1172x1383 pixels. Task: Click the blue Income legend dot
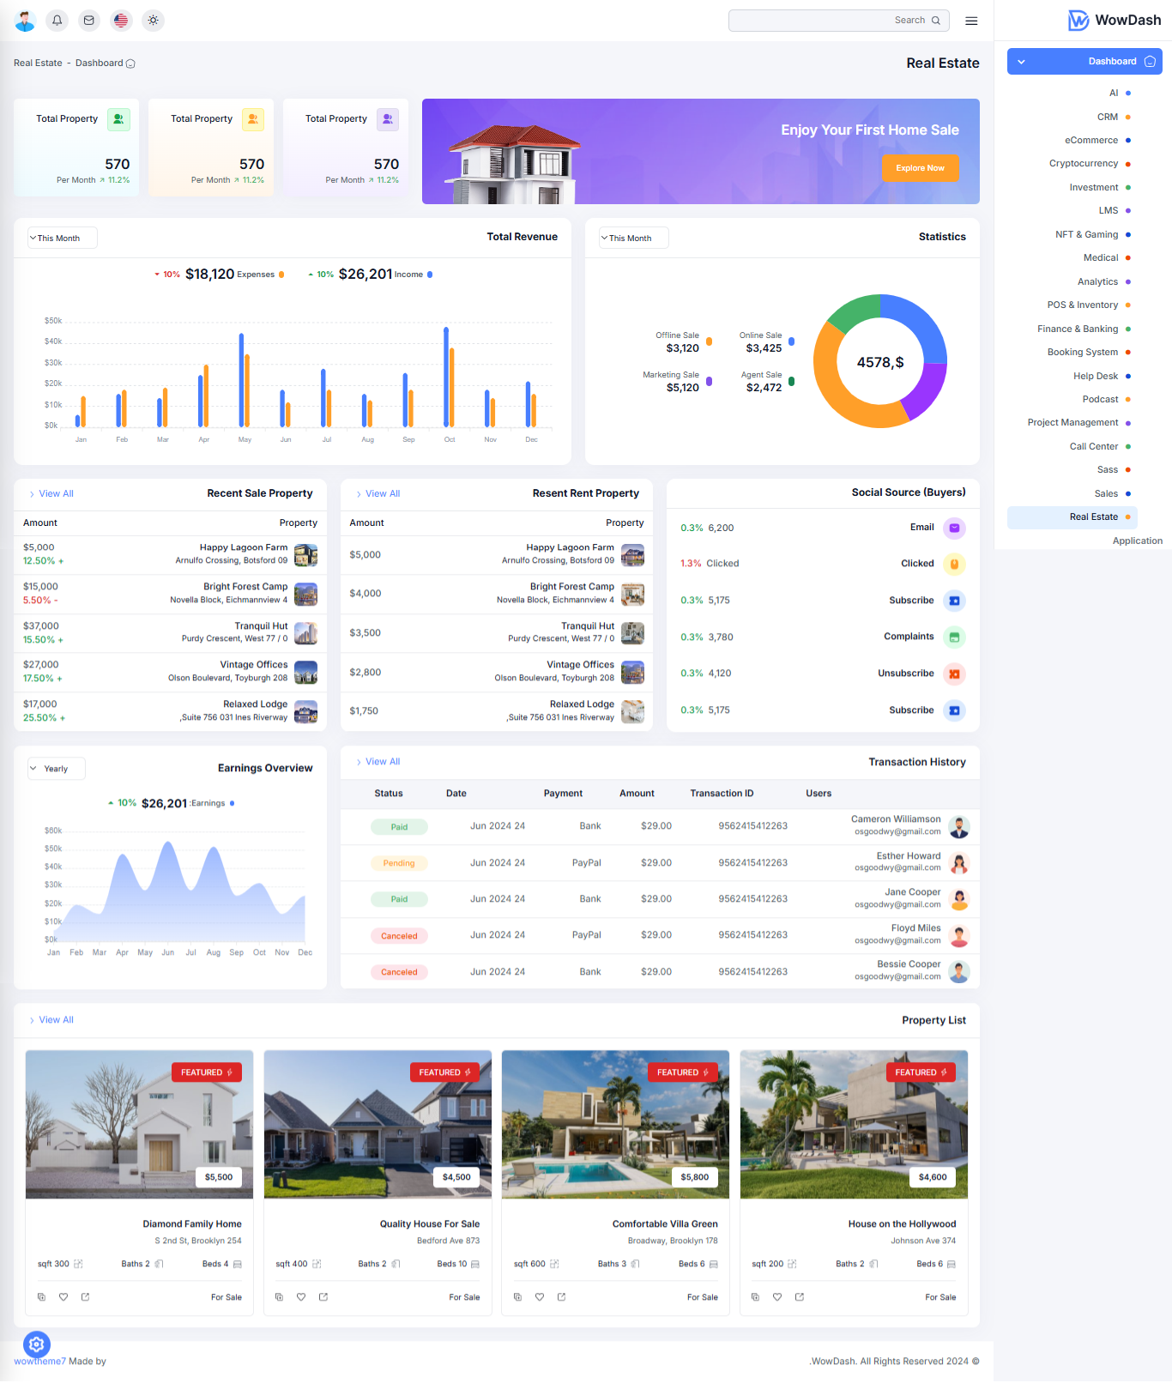click(x=430, y=275)
